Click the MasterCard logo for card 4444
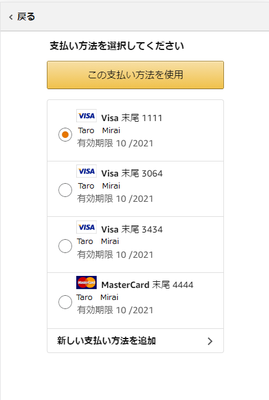Image resolution: width=269 pixels, height=400 pixels. (x=86, y=283)
